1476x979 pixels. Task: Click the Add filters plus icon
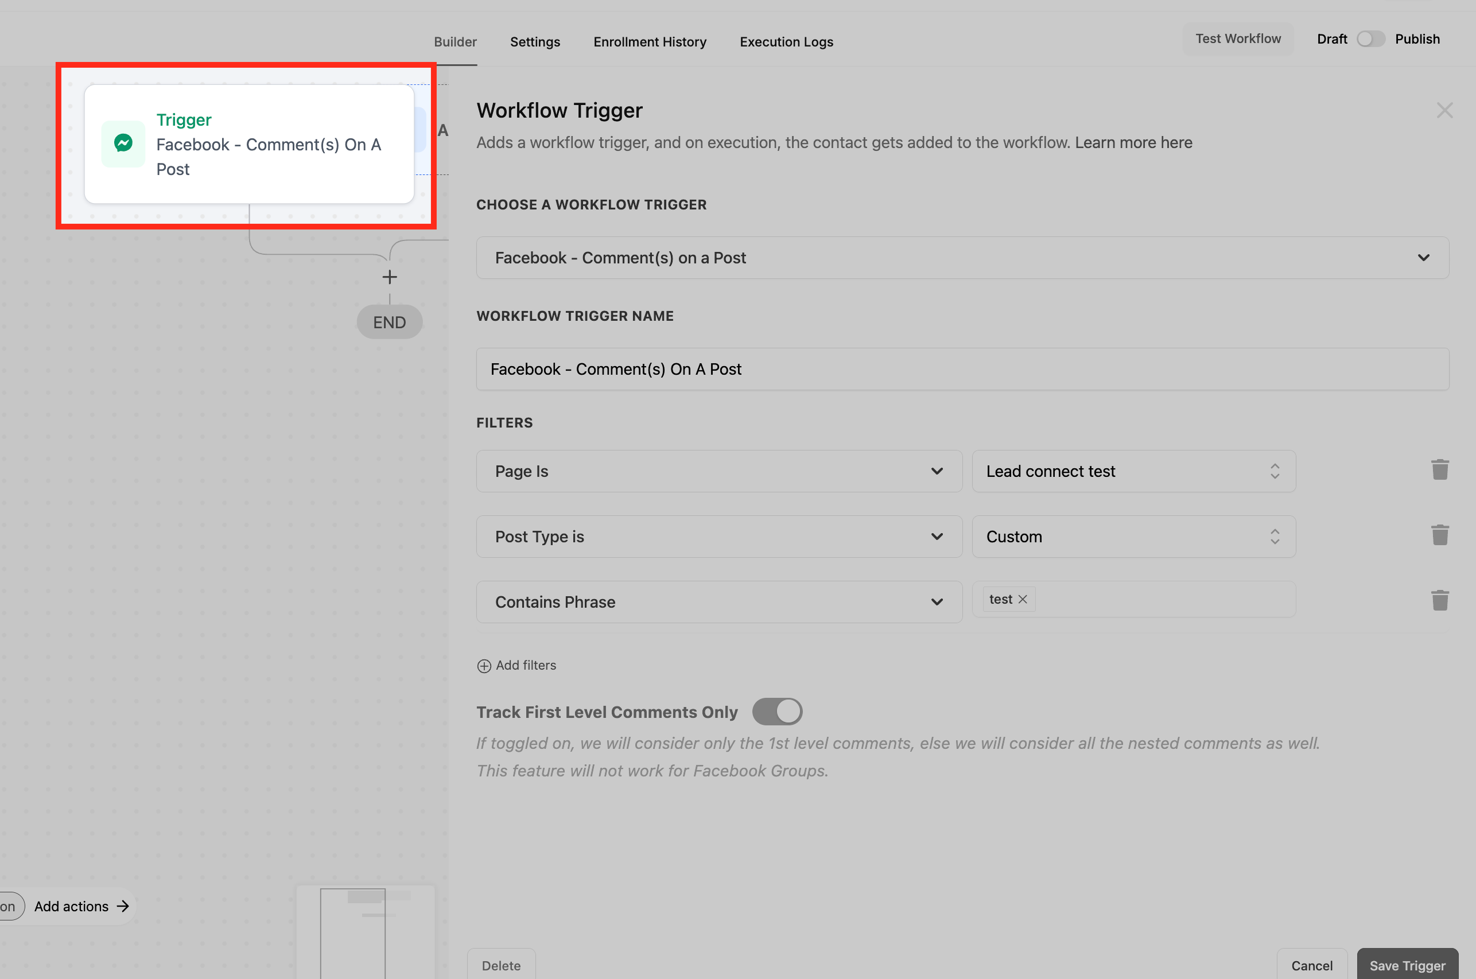coord(484,666)
